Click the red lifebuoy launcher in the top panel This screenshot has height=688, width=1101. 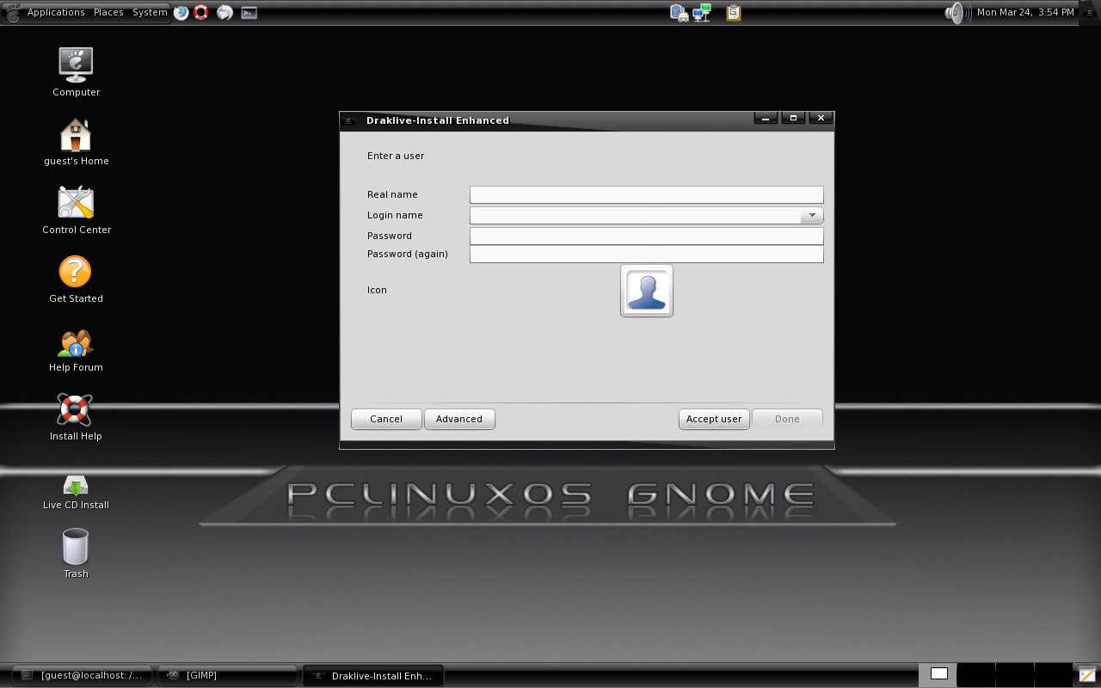[201, 12]
